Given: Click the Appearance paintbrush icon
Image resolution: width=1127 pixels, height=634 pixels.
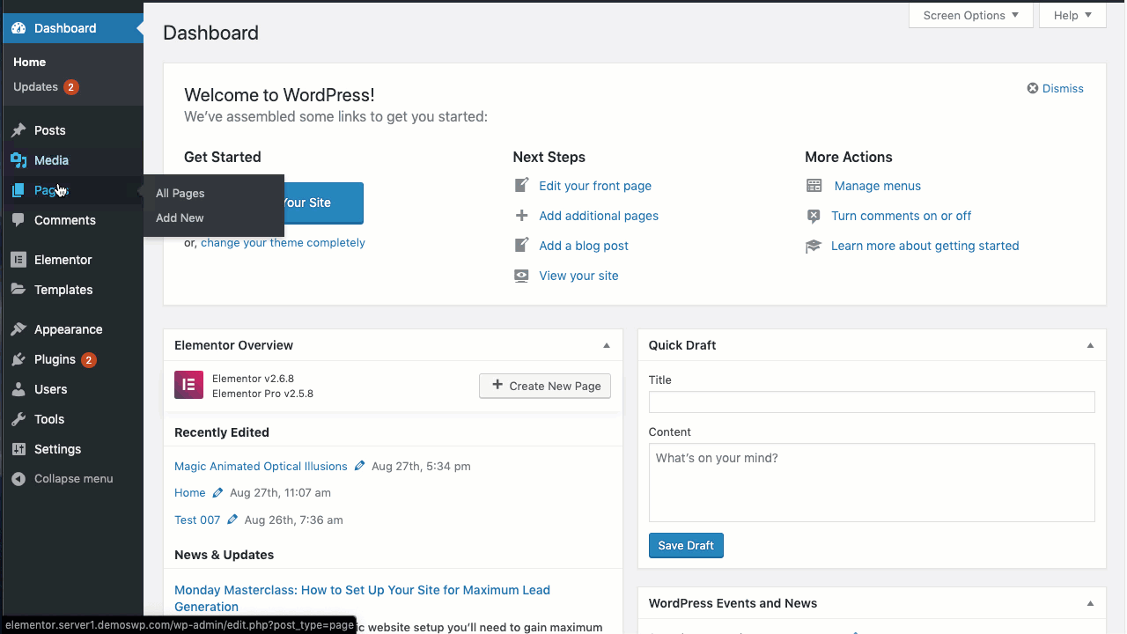Looking at the screenshot, I should [x=18, y=329].
